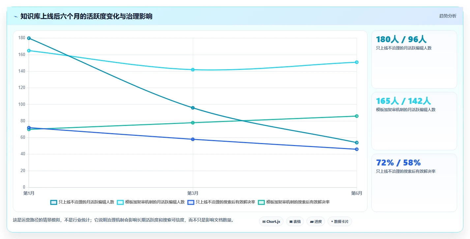Click the dark teal data point at 96 in 第3月
Image resolution: width=470 pixels, height=239 pixels.
pyautogui.click(x=193, y=108)
